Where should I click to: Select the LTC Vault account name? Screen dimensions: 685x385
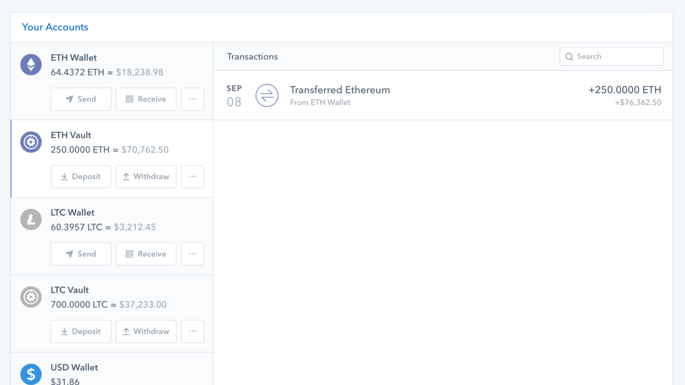(x=70, y=290)
